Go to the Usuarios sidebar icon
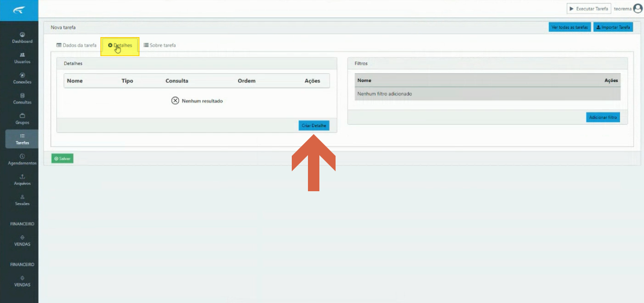Screen dimensions: 644x303 click(22, 55)
